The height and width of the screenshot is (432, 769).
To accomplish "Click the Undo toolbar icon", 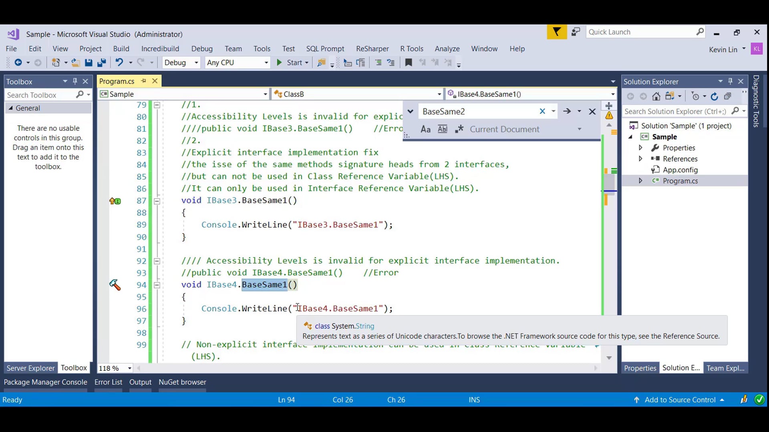I will [x=119, y=63].
